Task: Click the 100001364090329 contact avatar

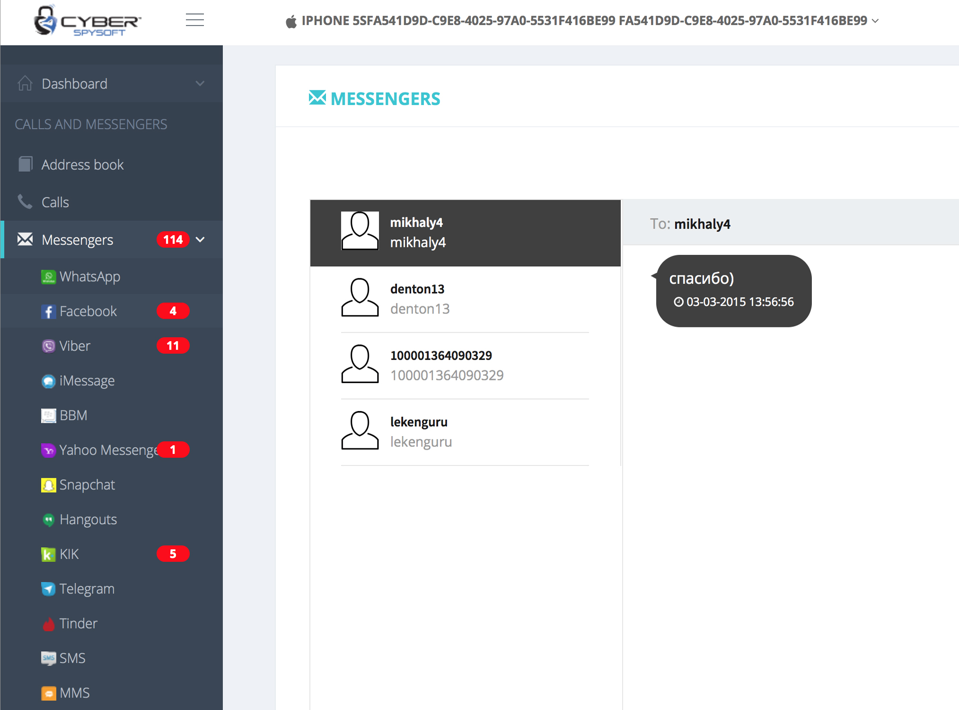Action: coord(360,364)
